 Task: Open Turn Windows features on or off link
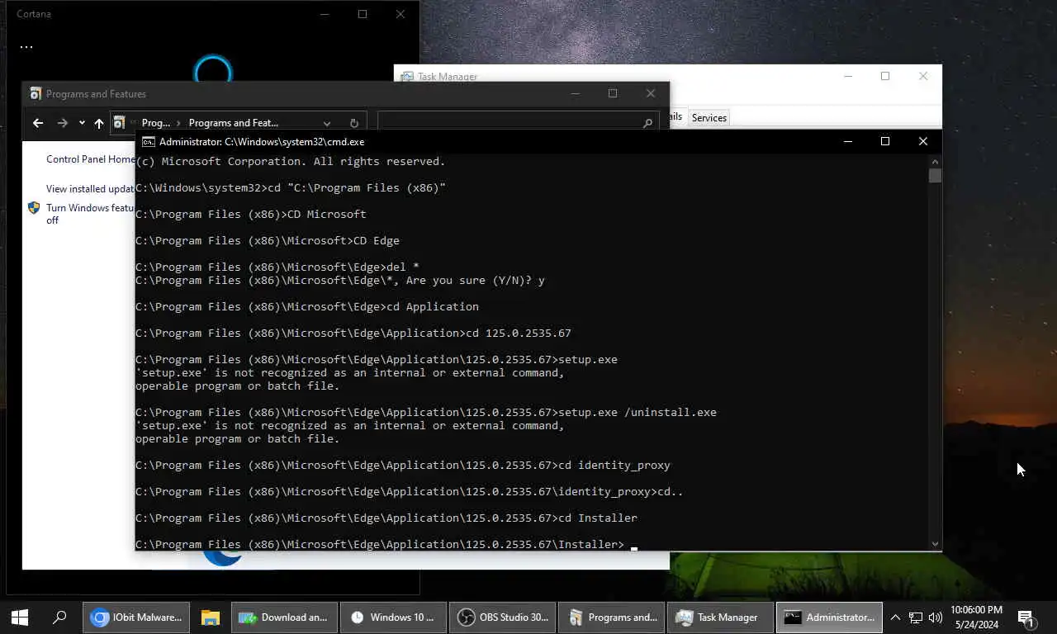coord(90,214)
